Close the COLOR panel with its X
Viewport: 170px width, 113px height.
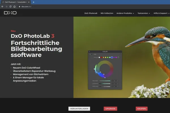[89, 52]
